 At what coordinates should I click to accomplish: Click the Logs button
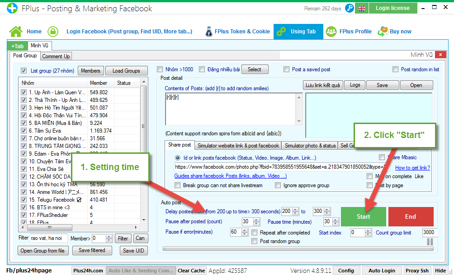(x=355, y=85)
